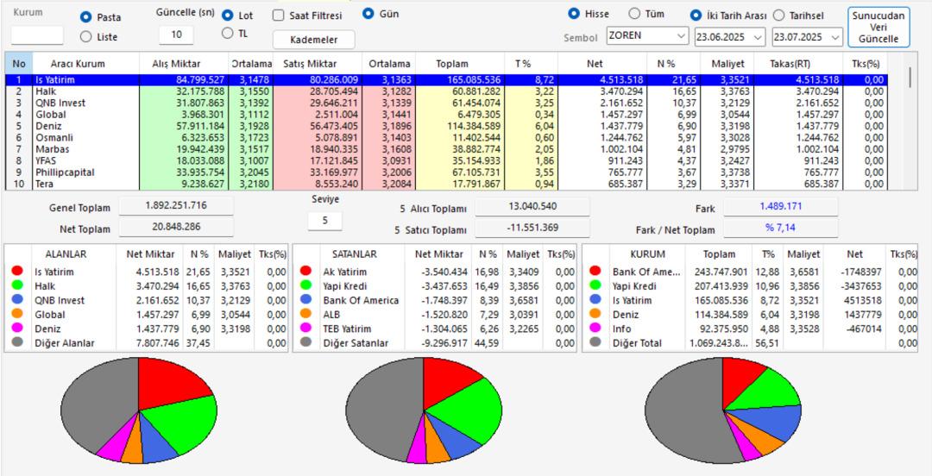Select the Hisse radio button
932x476 pixels.
(574, 14)
